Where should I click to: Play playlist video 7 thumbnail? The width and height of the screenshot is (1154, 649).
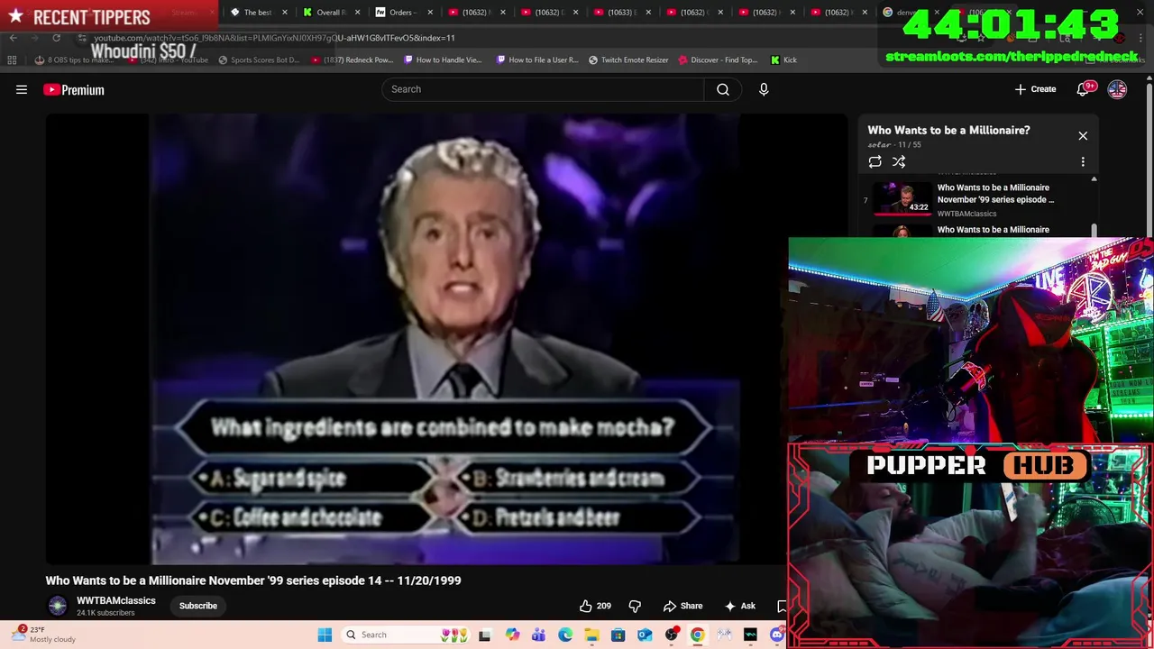902,198
